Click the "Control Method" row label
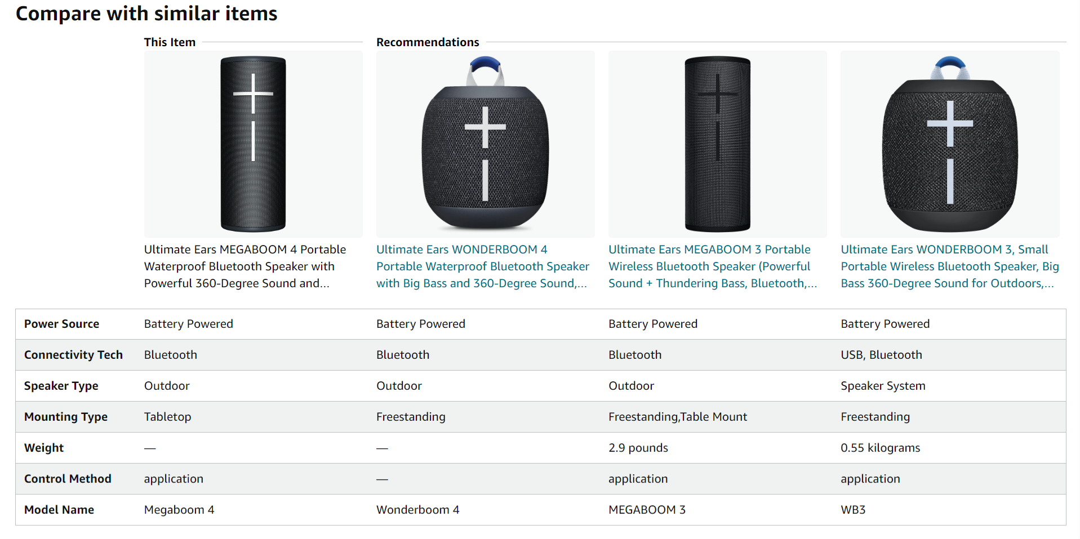1080x539 pixels. pos(68,479)
